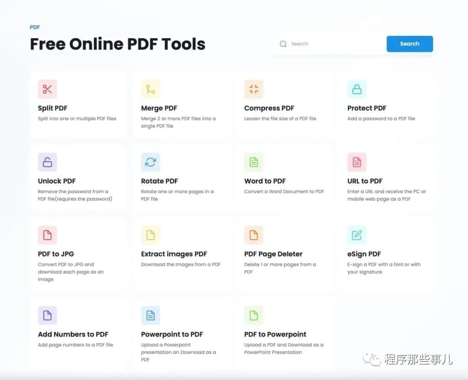Click 'E-sign a PDF with a font' text
Image resolution: width=468 pixels, height=380 pixels.
coord(384,268)
